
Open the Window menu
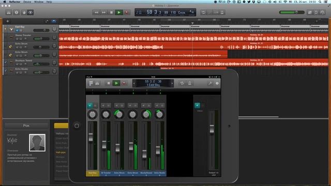point(39,2)
